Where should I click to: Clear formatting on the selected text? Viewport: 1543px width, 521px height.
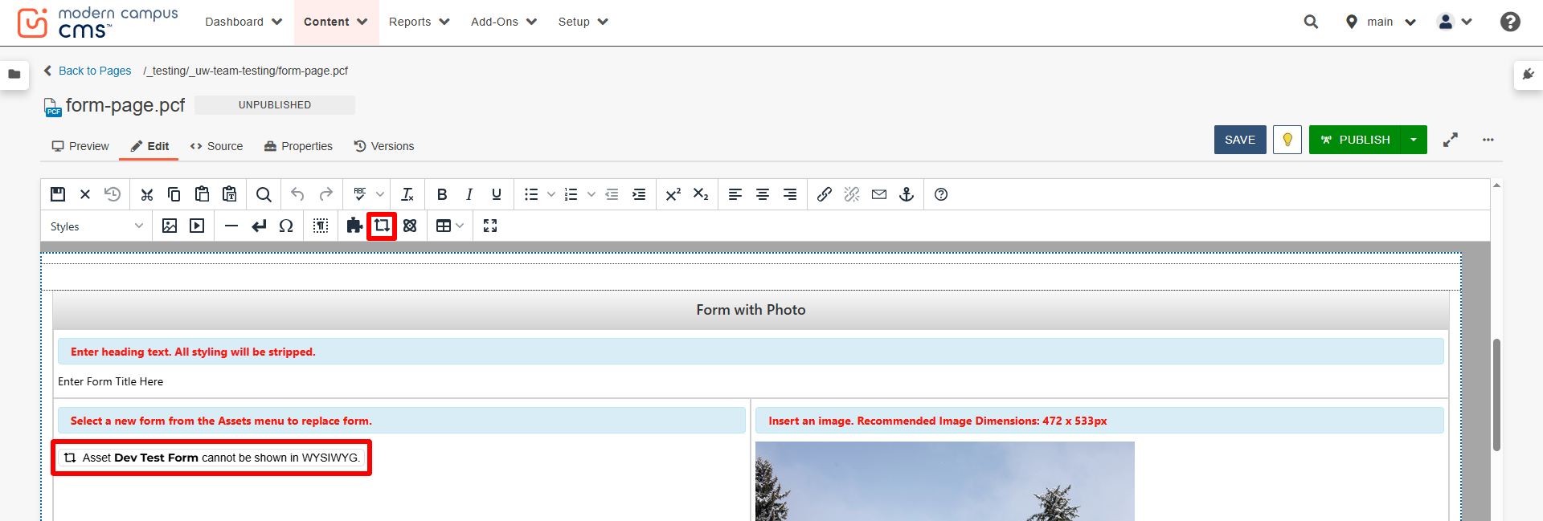407,194
